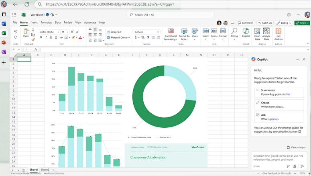Toggle middle vertical alignment
311x176 pixels.
click(x=95, y=29)
